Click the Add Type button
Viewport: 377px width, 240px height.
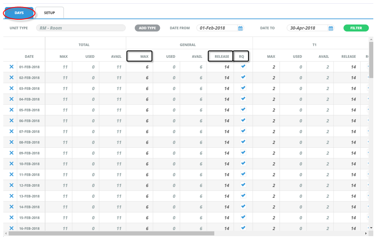tap(147, 28)
